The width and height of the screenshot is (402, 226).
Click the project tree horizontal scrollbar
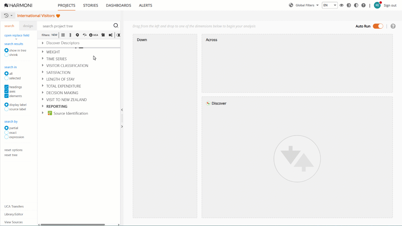click(x=73, y=224)
